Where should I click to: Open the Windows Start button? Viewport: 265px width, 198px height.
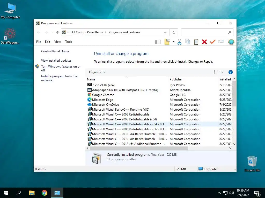6,193
